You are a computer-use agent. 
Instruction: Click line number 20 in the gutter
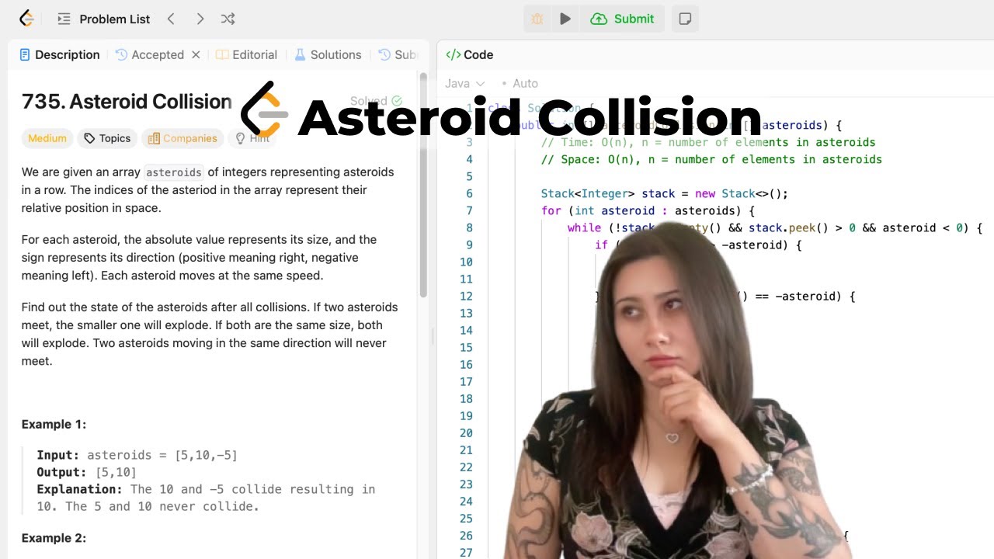pos(466,432)
